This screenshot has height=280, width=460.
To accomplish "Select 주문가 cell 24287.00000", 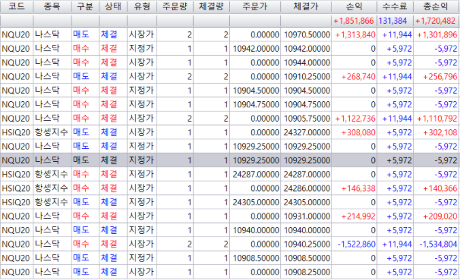I will point(256,174).
